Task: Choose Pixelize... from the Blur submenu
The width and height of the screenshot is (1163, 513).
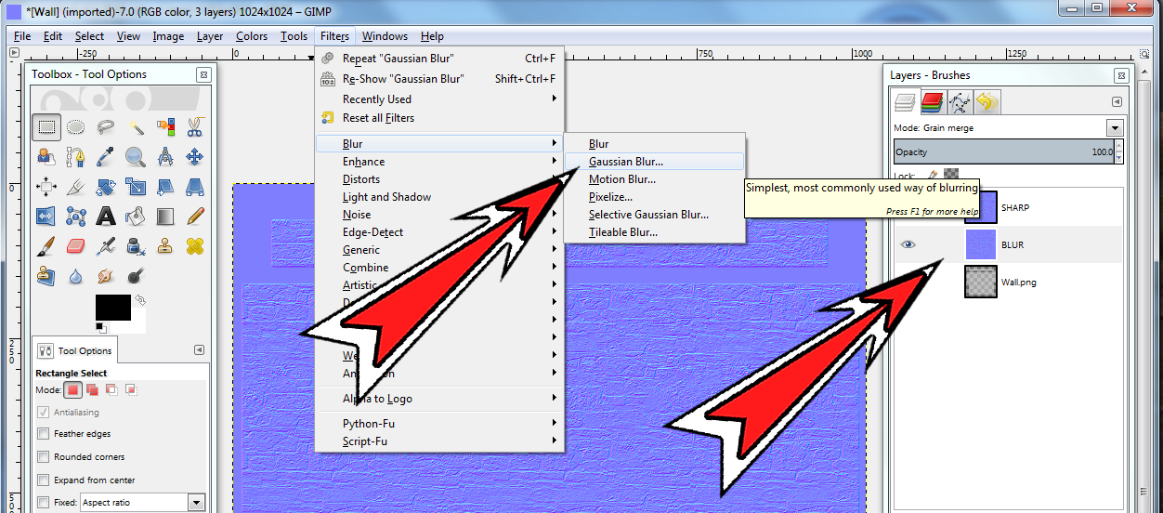Action: (654, 197)
